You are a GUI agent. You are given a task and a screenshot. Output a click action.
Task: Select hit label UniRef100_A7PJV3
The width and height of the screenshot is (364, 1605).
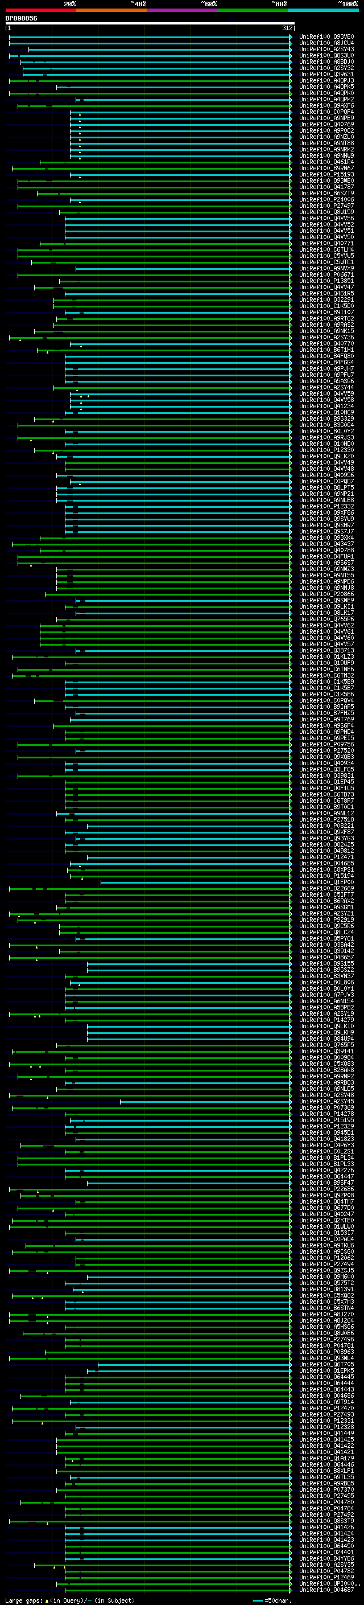(x=326, y=995)
